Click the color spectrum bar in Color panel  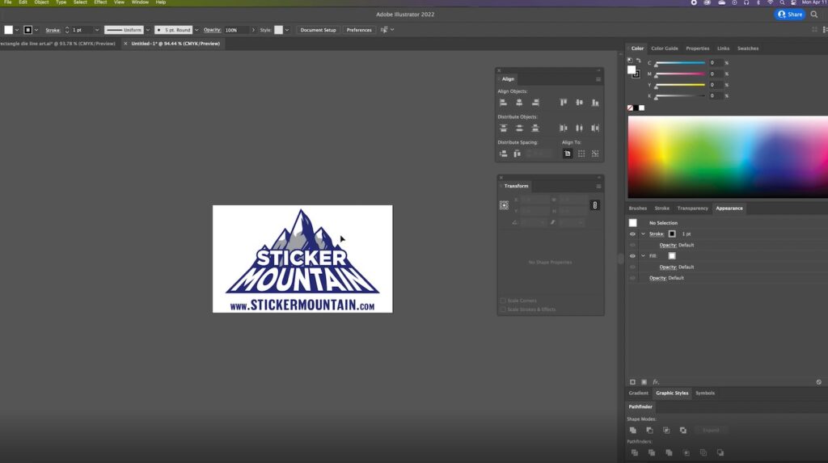point(728,157)
